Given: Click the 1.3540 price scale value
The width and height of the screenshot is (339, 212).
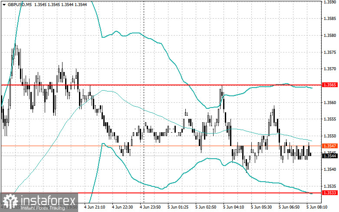Looking at the screenshot, I should pyautogui.click(x=330, y=169).
